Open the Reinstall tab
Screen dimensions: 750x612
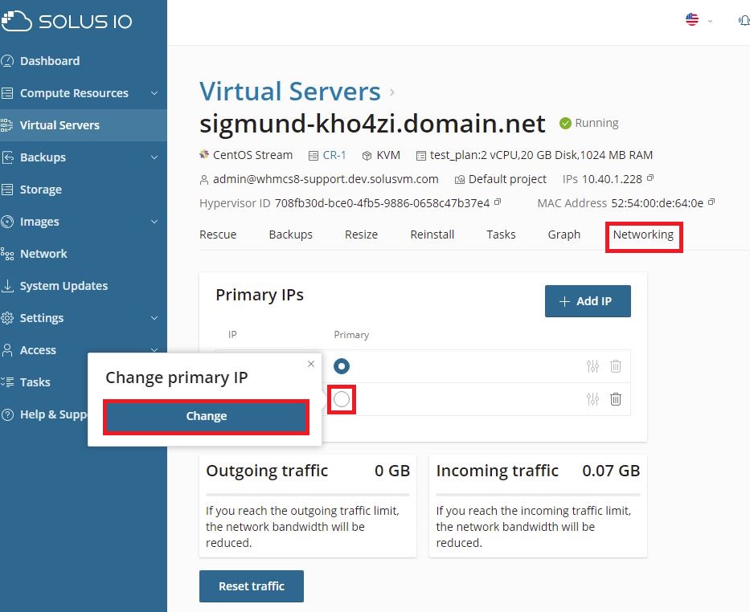[x=432, y=235]
